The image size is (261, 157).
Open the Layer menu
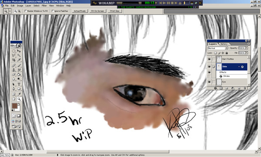pos(28,6)
